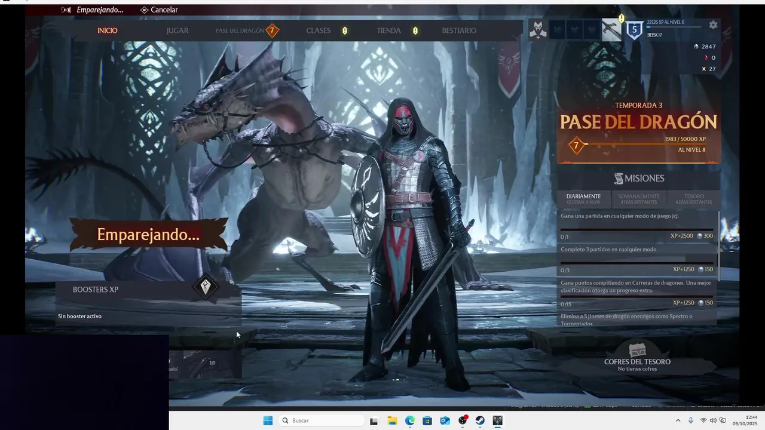The width and height of the screenshot is (765, 430).
Task: Open Task View from the taskbar
Action: (x=374, y=420)
